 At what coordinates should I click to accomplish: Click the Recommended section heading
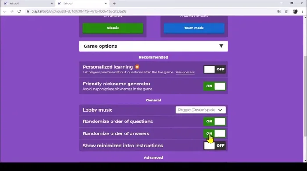pos(153,57)
